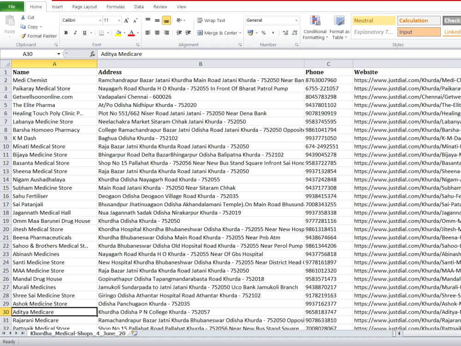Open the Format as Table gallery

click(340, 27)
